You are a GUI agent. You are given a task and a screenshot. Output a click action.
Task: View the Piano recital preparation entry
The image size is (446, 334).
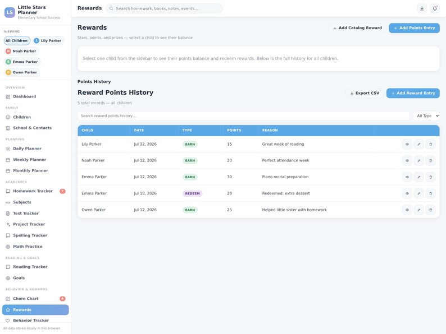pos(407,177)
